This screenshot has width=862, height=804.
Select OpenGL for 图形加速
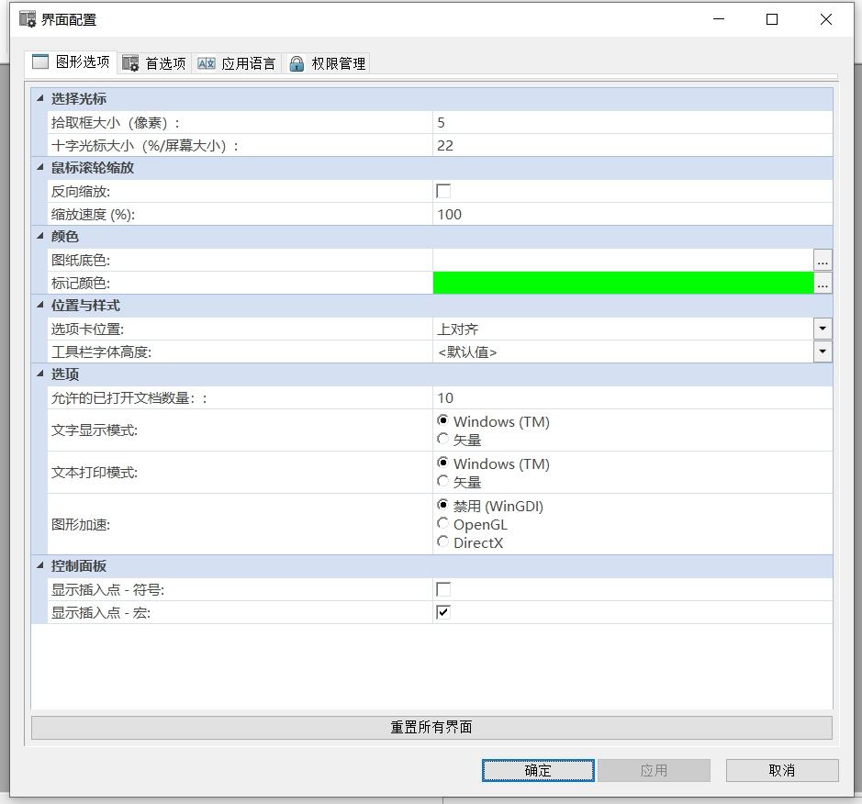point(443,524)
